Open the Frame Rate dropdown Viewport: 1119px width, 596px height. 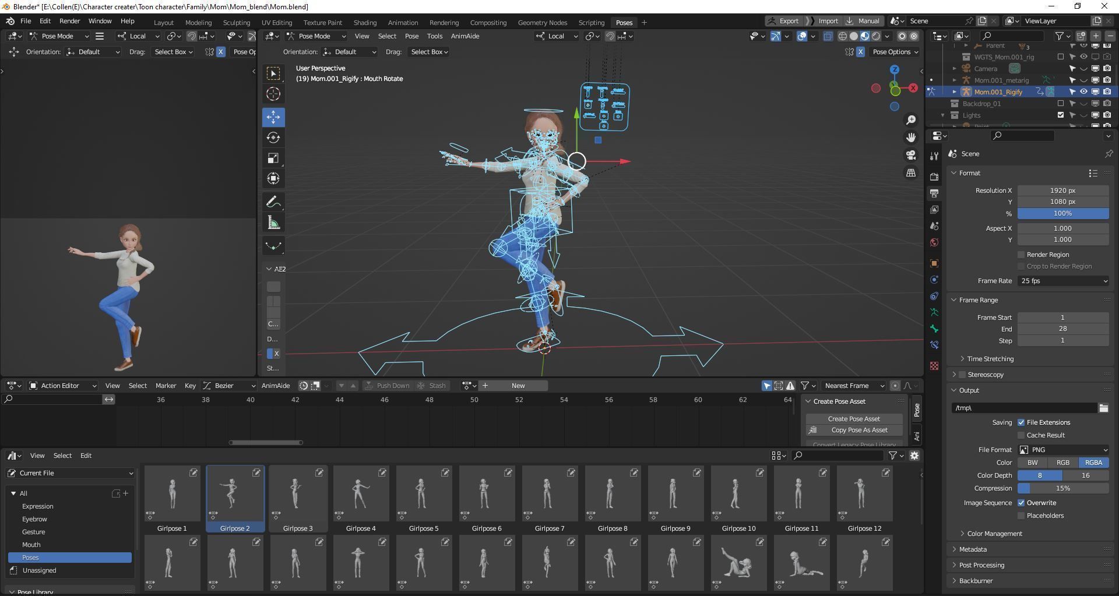[x=1063, y=281]
